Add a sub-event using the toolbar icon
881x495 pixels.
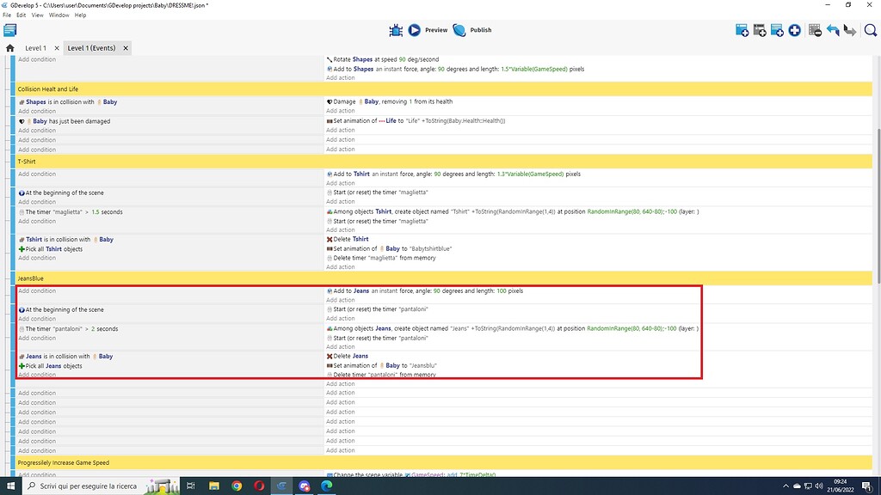pyautogui.click(x=760, y=29)
